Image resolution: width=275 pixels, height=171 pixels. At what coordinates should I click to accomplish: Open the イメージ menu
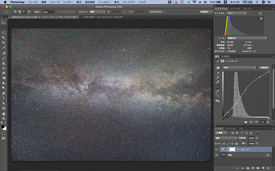tap(55, 2)
